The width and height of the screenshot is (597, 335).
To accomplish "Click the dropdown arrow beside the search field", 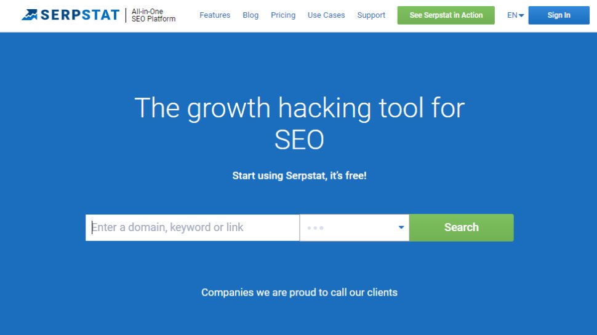I will tap(401, 227).
